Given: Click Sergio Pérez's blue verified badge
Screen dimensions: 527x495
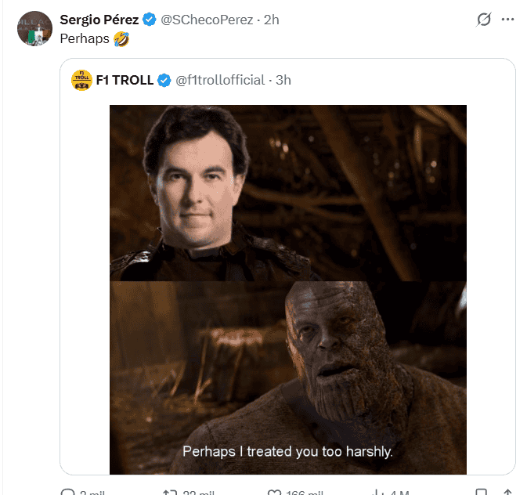Looking at the screenshot, I should [150, 20].
